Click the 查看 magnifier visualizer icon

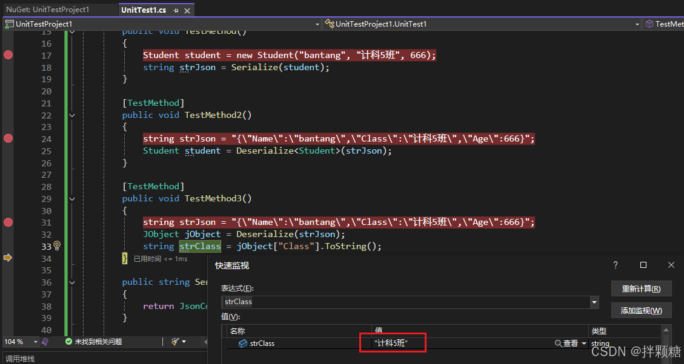click(558, 343)
